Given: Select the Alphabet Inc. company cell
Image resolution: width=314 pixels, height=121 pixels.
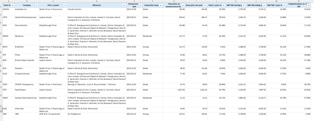Looking at the screenshot, I should coord(27,12).
